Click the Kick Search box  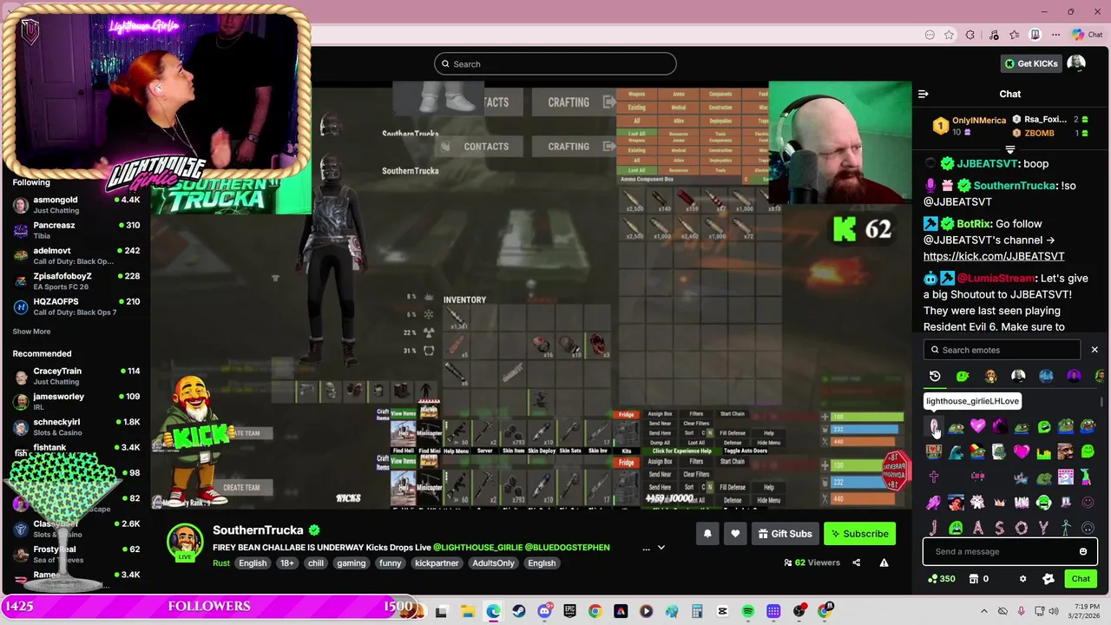pos(555,63)
